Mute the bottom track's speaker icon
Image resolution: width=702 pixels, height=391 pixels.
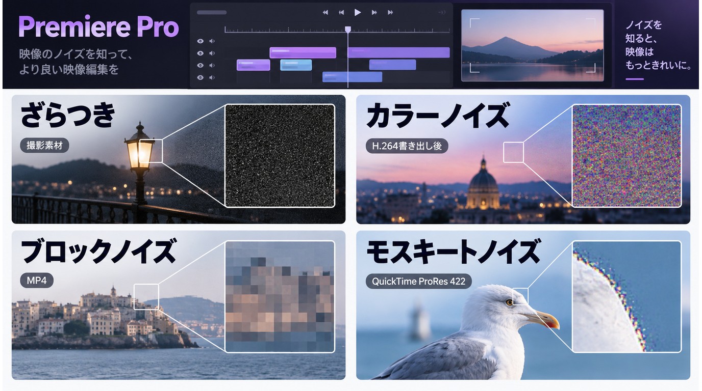pyautogui.click(x=212, y=77)
